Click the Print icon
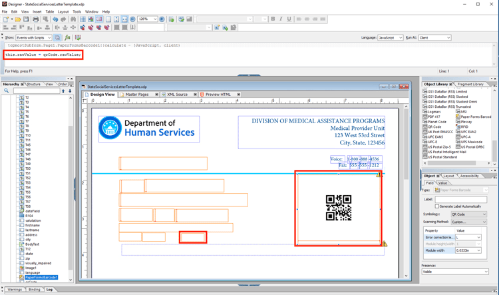This screenshot has width=499, height=295. (36, 19)
